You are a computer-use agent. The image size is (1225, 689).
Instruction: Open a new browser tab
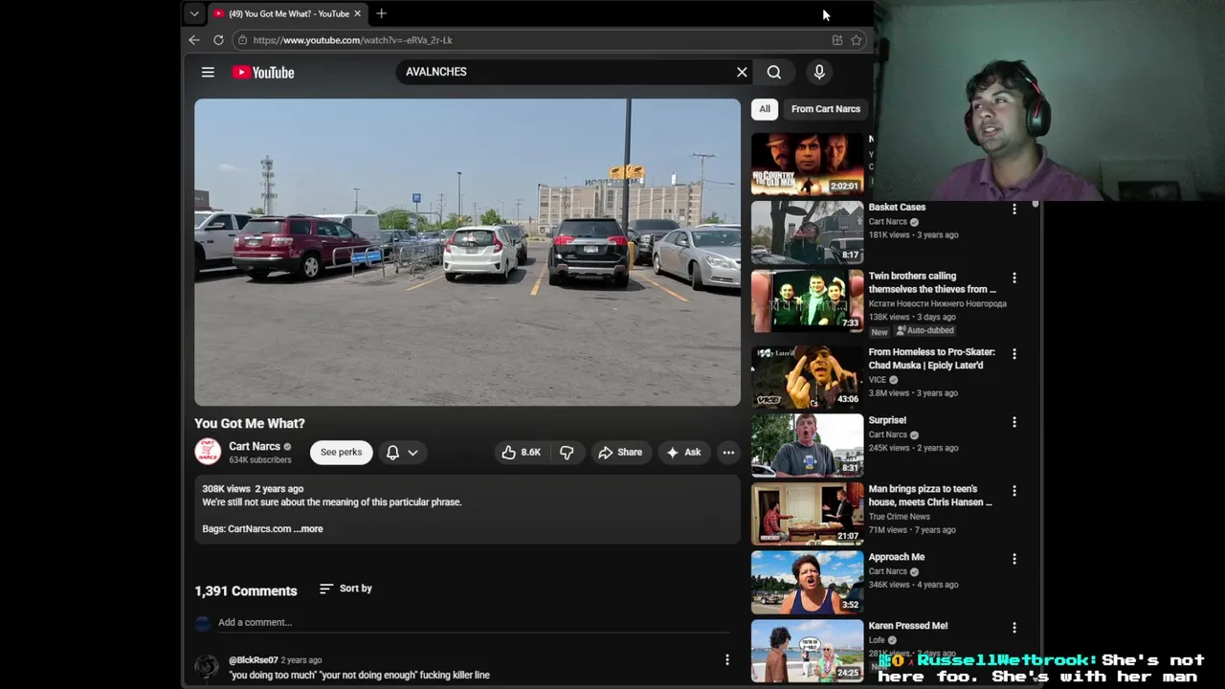(x=381, y=13)
